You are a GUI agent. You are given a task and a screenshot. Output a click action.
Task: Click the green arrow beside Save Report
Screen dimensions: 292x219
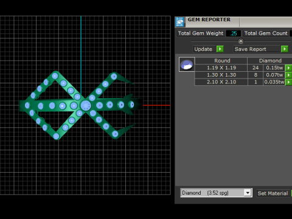click(285, 49)
